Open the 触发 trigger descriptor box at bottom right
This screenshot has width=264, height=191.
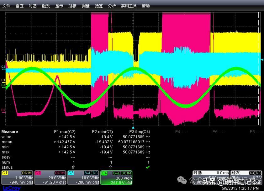click(x=246, y=178)
